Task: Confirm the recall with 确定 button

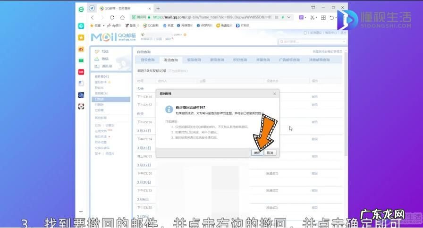Action: (x=256, y=153)
